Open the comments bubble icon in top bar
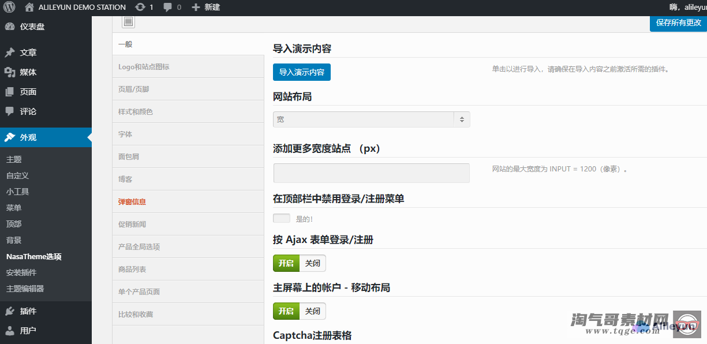Image resolution: width=707 pixels, height=344 pixels. pyautogui.click(x=167, y=8)
